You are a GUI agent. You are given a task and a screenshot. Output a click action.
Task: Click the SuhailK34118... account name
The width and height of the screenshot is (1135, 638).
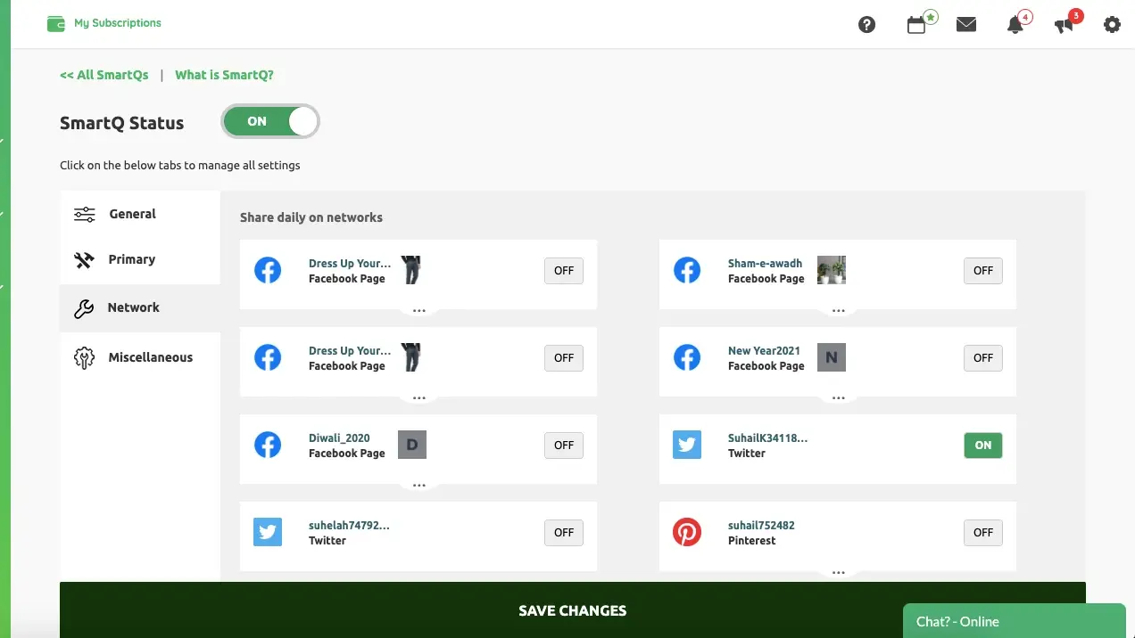(767, 438)
